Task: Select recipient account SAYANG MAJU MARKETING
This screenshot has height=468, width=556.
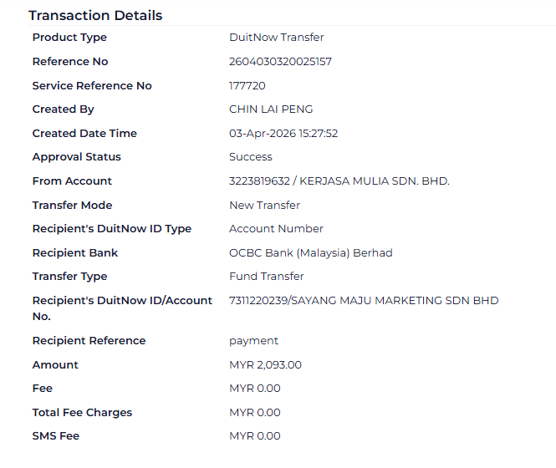Action: coord(364,301)
